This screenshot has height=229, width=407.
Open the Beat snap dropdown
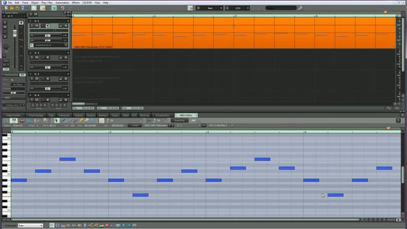(210, 8)
